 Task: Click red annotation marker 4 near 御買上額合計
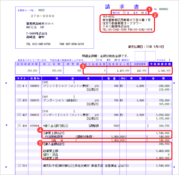coord(40,130)
